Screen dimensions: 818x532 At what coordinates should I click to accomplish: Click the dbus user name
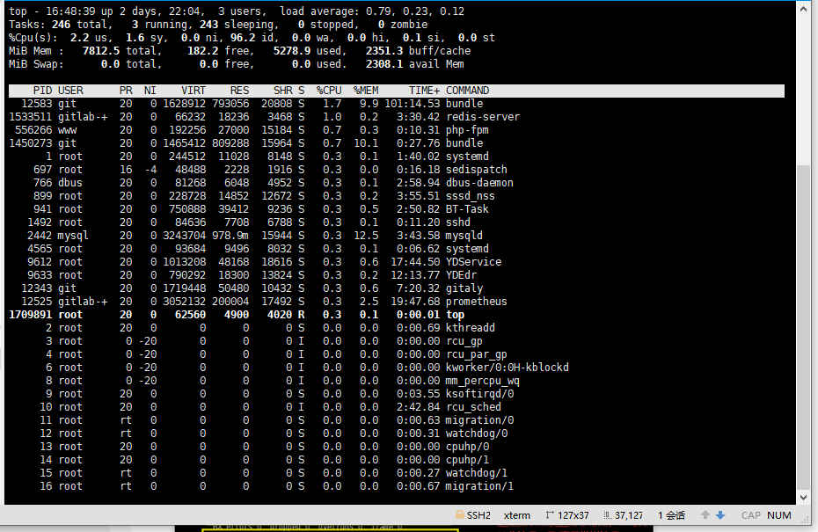(x=70, y=183)
